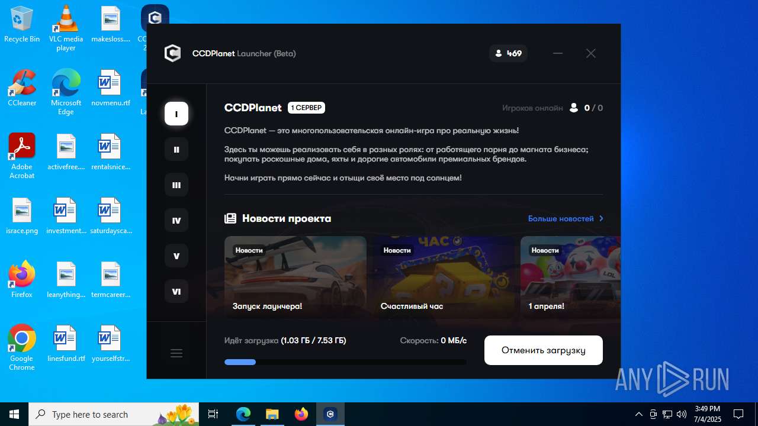The width and height of the screenshot is (758, 426).
Task: Click the volume icon in system tray
Action: click(x=682, y=414)
